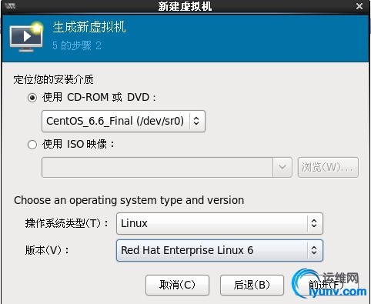Click the 使用 ISO 映像 label text

(79, 144)
